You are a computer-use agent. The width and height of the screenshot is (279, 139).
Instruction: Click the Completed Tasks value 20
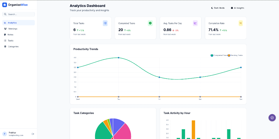click(x=121, y=30)
